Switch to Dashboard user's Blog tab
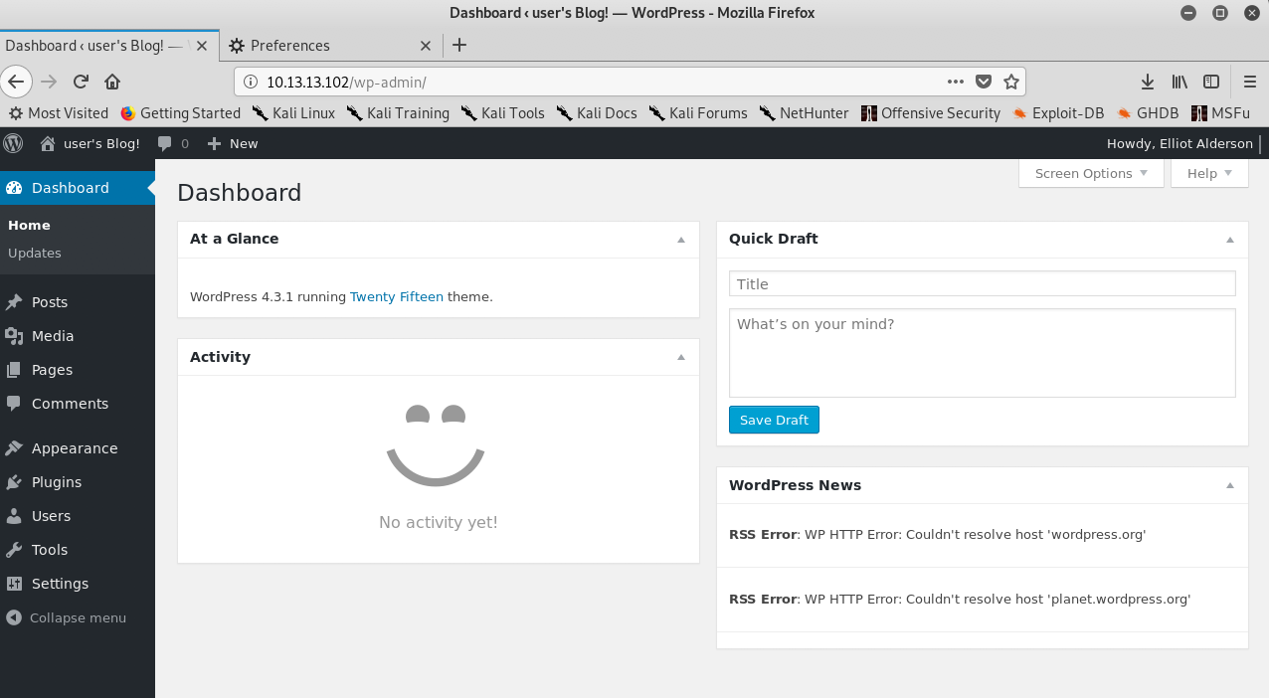Viewport: 1269px width, 698px height. click(107, 46)
